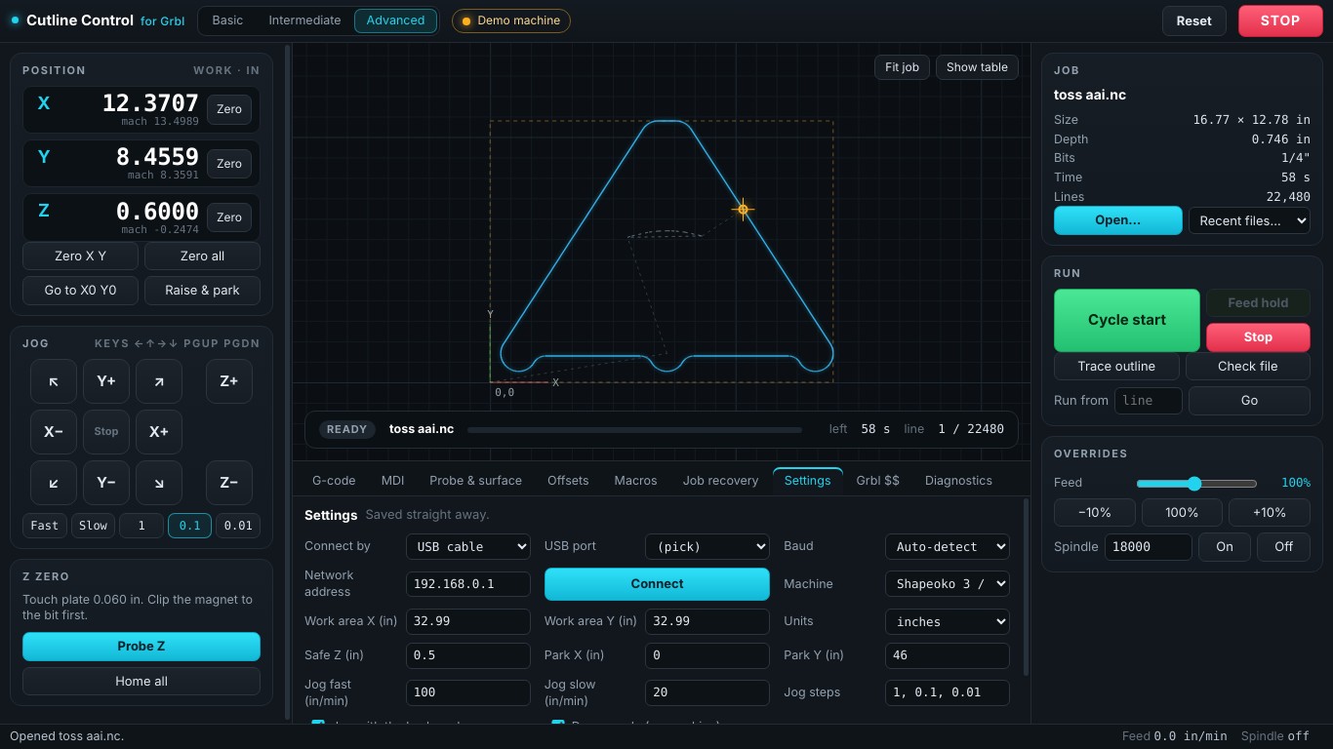Increase feed override by +10%
The image size is (1333, 749).
click(1269, 513)
